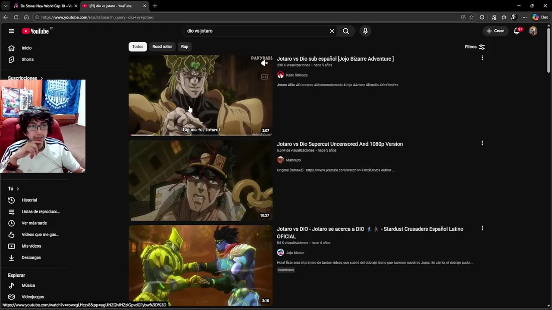Select the Rap filter chip
Image resolution: width=552 pixels, height=310 pixels.
tap(185, 46)
